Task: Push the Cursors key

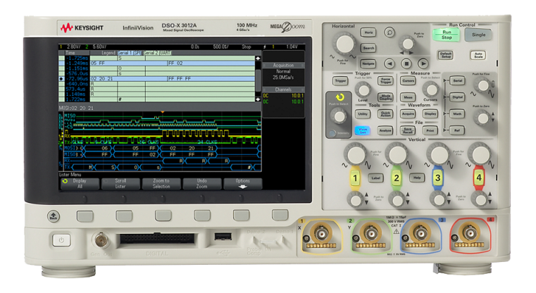Action: click(408, 81)
